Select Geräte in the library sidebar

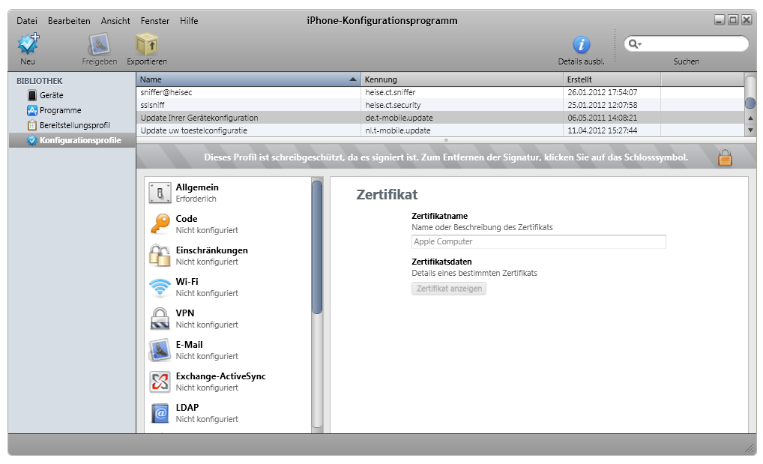coord(51,95)
